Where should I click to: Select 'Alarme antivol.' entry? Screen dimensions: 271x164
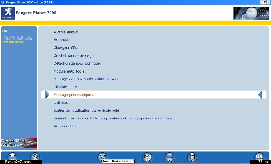(66, 32)
